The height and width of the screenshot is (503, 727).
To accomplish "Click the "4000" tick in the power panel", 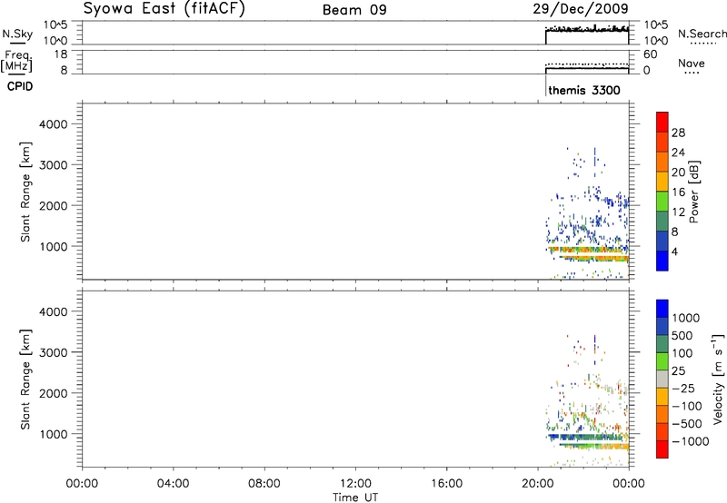I will pos(54,124).
